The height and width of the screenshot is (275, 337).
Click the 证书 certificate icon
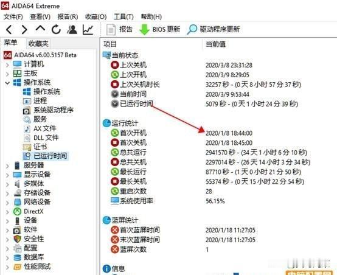(x=27, y=147)
